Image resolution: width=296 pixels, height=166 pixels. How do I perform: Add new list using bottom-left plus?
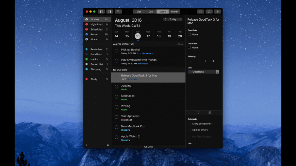click(x=86, y=145)
